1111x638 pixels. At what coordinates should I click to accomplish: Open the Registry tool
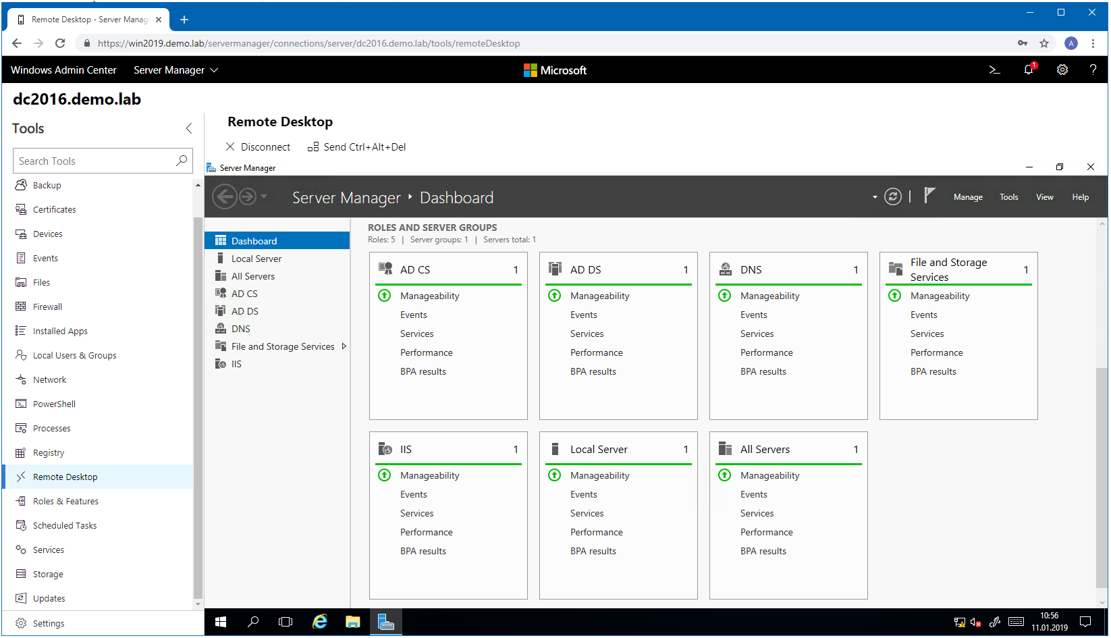(48, 452)
